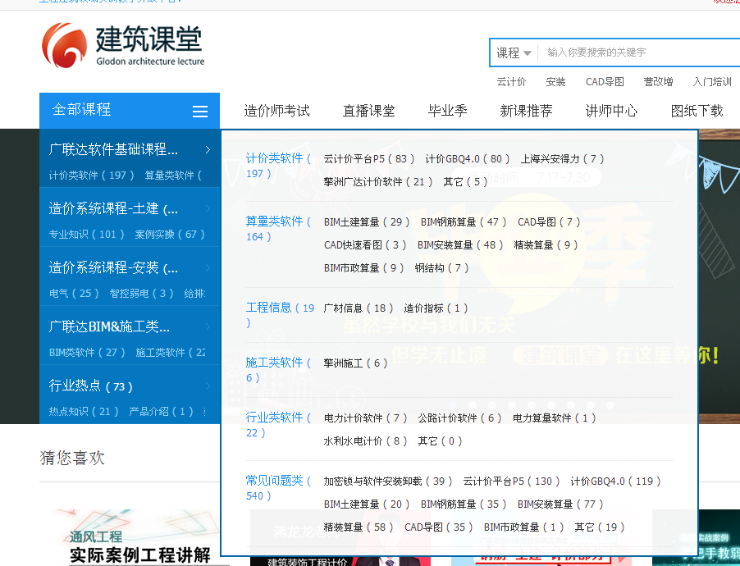The height and width of the screenshot is (566, 740).
Task: Click the 入门培训 hot keyword link
Action: click(712, 82)
